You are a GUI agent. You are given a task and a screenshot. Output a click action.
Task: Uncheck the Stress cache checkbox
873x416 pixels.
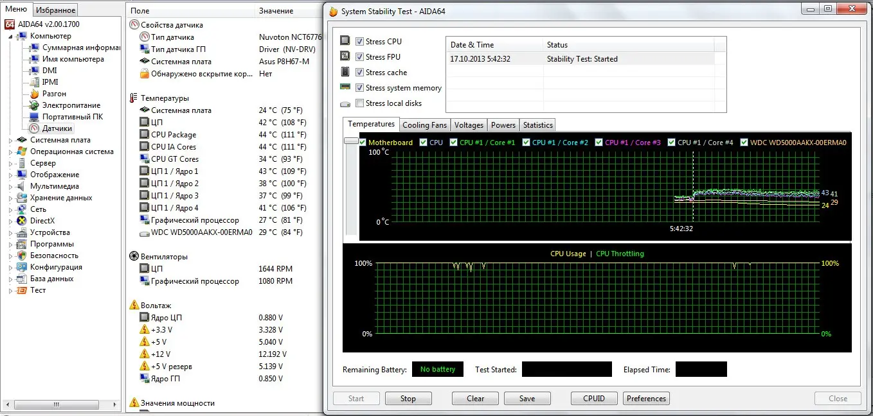tap(359, 73)
